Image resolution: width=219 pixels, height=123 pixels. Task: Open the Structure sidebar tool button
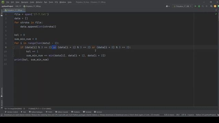point(2,104)
